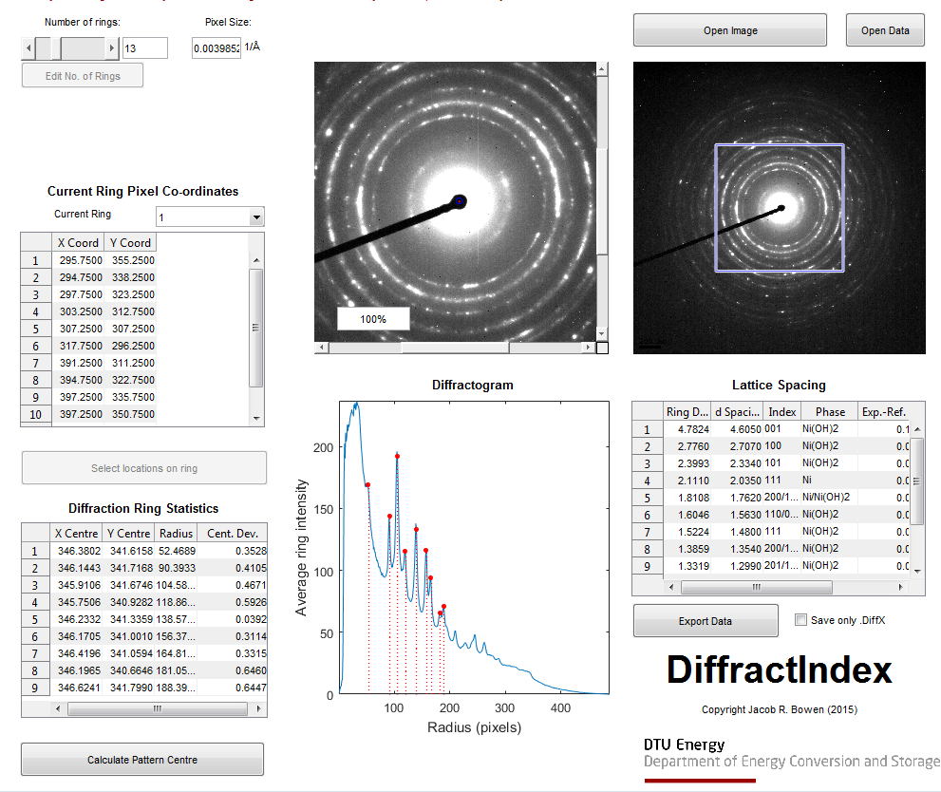
Task: Click left arrow of Ring Statistics horizontal scrollbar
Action: tap(58, 708)
